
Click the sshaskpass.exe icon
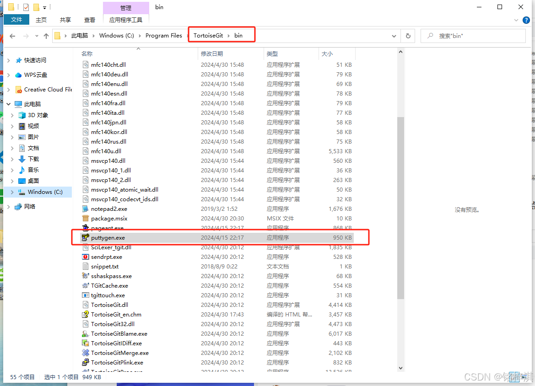click(x=85, y=276)
